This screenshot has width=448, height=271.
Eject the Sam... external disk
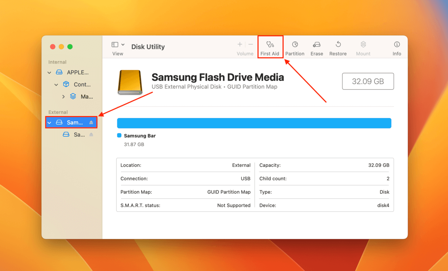91,122
